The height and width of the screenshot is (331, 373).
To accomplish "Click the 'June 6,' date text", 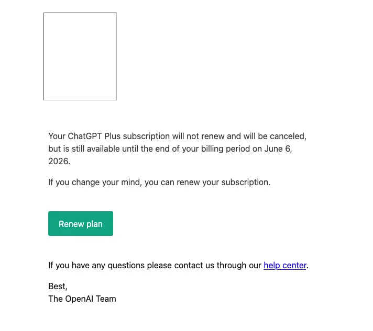I will click(278, 149).
